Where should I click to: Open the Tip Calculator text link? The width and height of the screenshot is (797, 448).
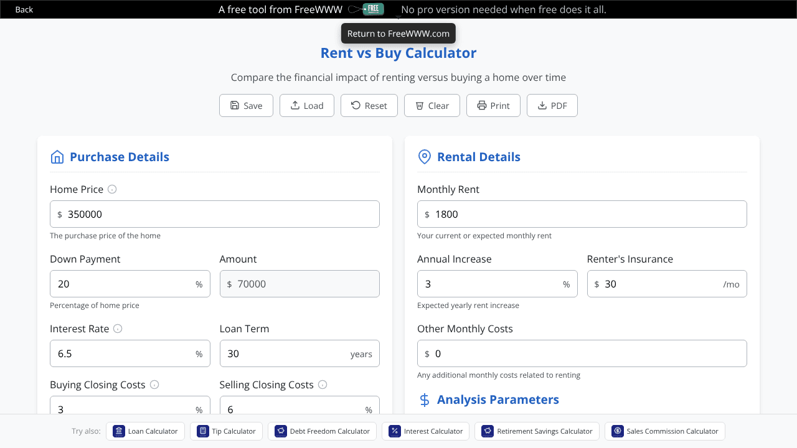(x=233, y=431)
